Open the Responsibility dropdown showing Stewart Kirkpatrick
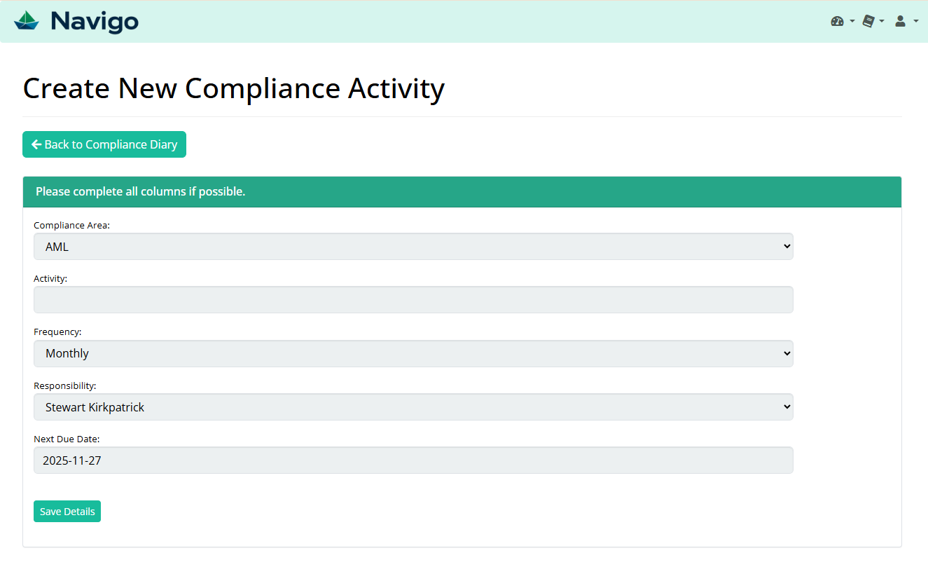928x567 pixels. (x=413, y=407)
